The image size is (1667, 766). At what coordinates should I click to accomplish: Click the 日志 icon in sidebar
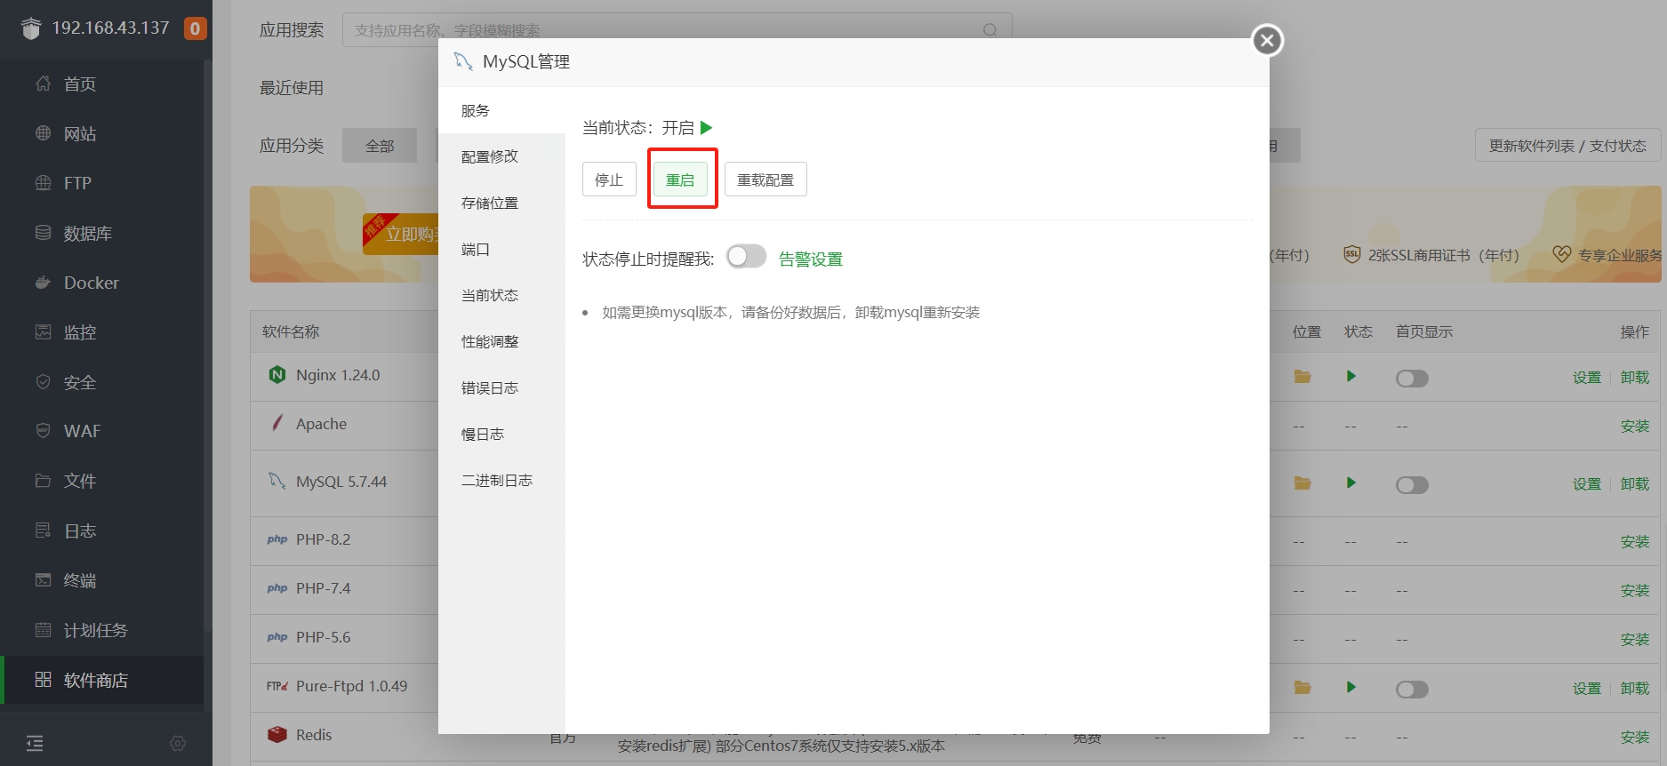[x=43, y=531]
